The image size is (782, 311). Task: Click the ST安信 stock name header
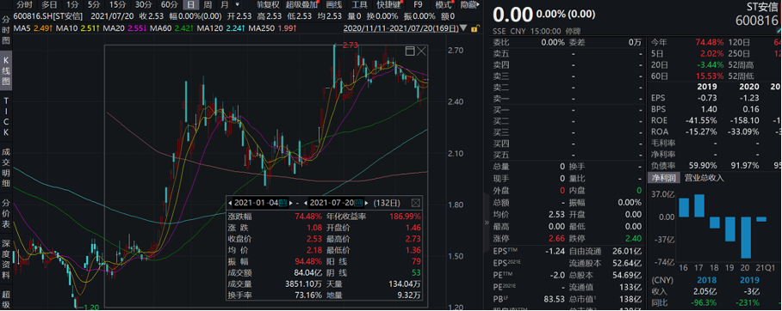pyautogui.click(x=761, y=7)
